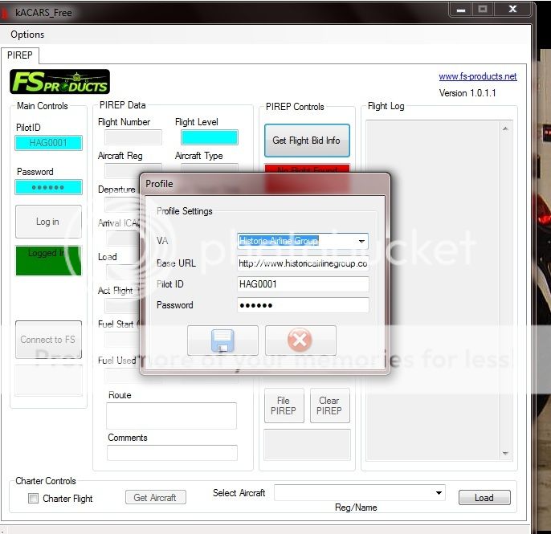Screen dimensions: 551x534
Task: Click the Flight Log scrollbar up arrow
Action: click(x=505, y=129)
